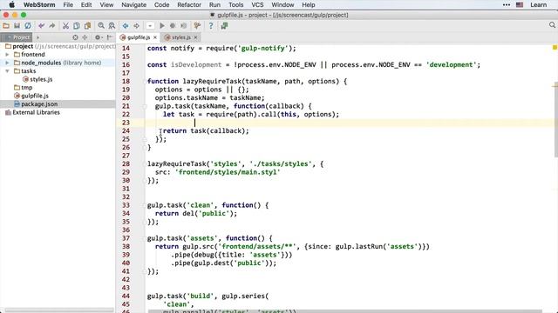Click the Copy icon in toolbar
Image resolution: width=558 pixels, height=313 pixels.
coord(76,25)
